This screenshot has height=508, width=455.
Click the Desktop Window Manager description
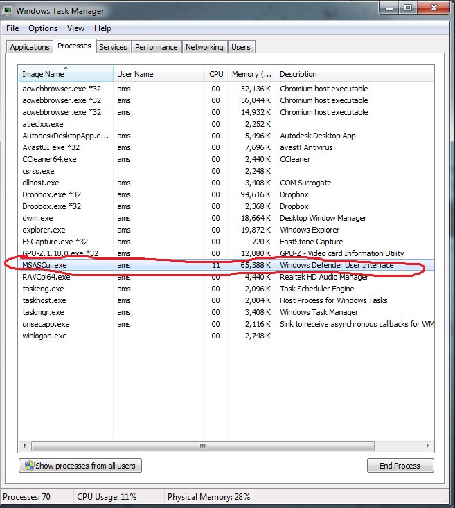pos(323,218)
